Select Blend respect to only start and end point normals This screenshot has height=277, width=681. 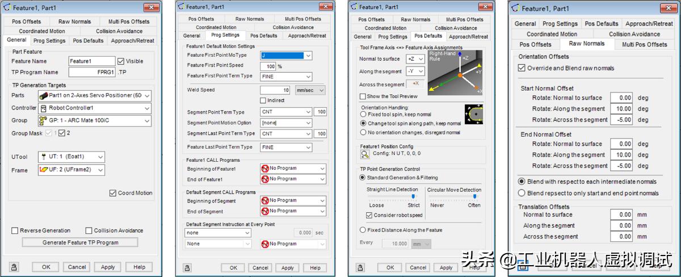click(x=522, y=193)
